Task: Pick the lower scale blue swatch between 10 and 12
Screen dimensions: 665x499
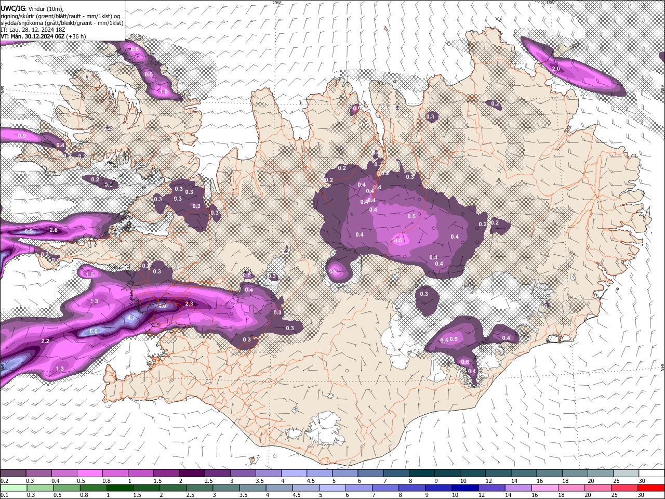Action: (464, 488)
